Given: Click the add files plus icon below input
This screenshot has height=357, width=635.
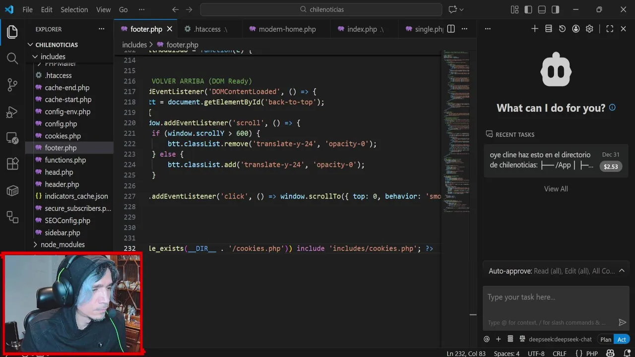Looking at the screenshot, I should [x=499, y=339].
